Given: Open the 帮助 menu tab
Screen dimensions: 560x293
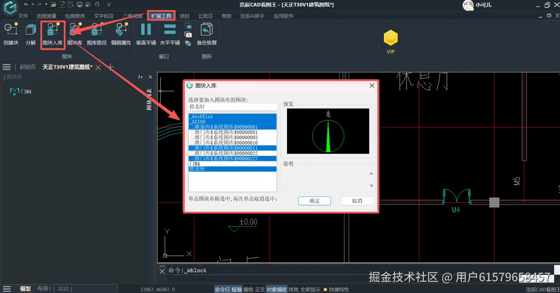Looking at the screenshot, I should [226, 16].
